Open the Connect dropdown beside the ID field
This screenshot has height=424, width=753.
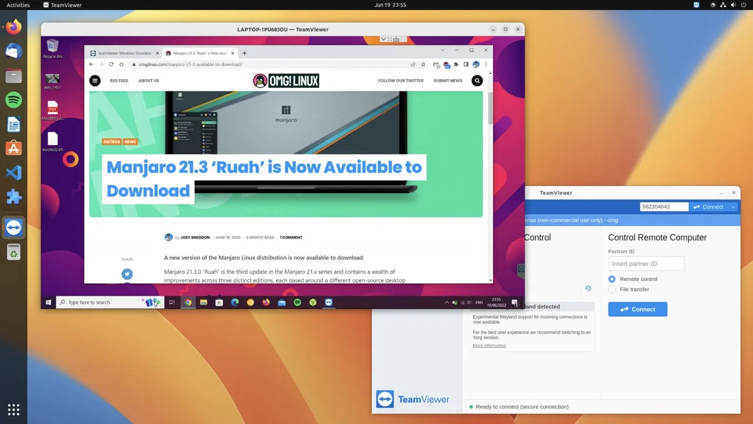point(733,207)
